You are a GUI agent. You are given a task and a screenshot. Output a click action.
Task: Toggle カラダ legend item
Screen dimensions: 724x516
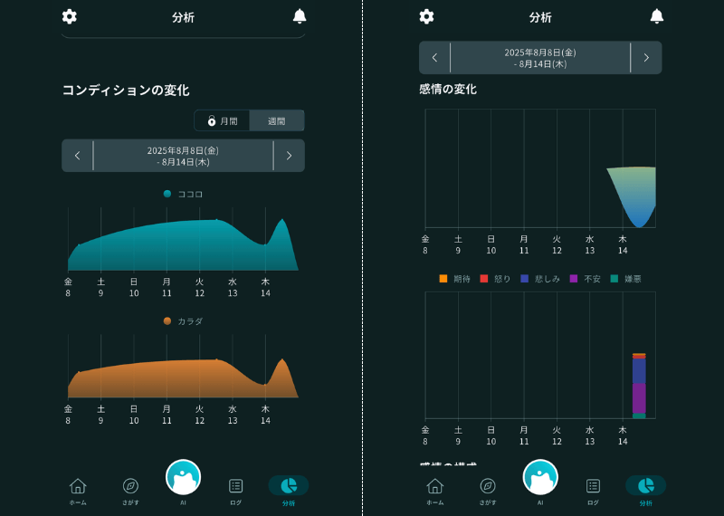click(x=184, y=321)
